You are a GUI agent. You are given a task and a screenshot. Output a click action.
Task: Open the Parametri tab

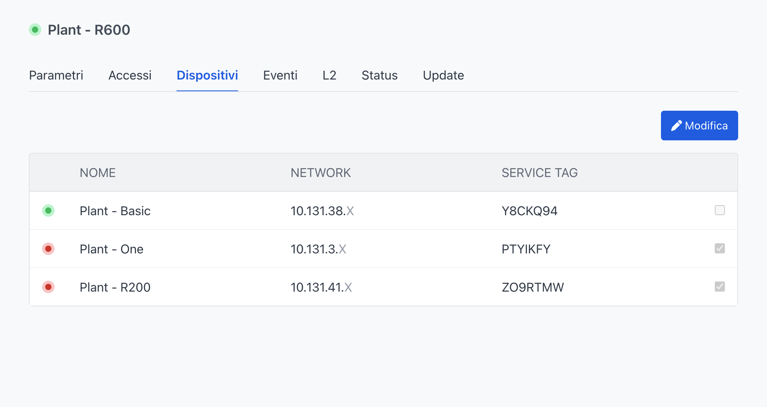tap(56, 75)
